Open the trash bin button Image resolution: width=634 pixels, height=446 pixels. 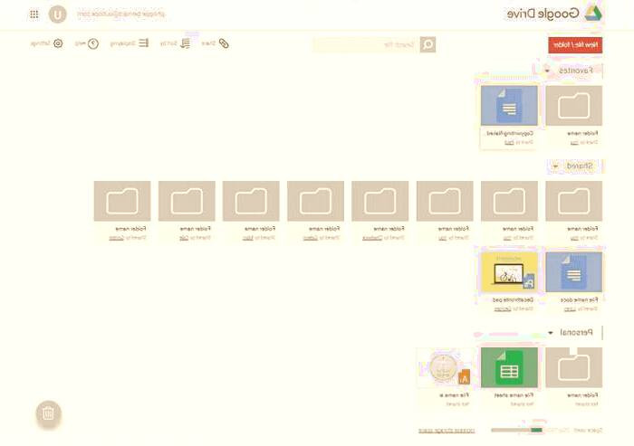point(49,414)
